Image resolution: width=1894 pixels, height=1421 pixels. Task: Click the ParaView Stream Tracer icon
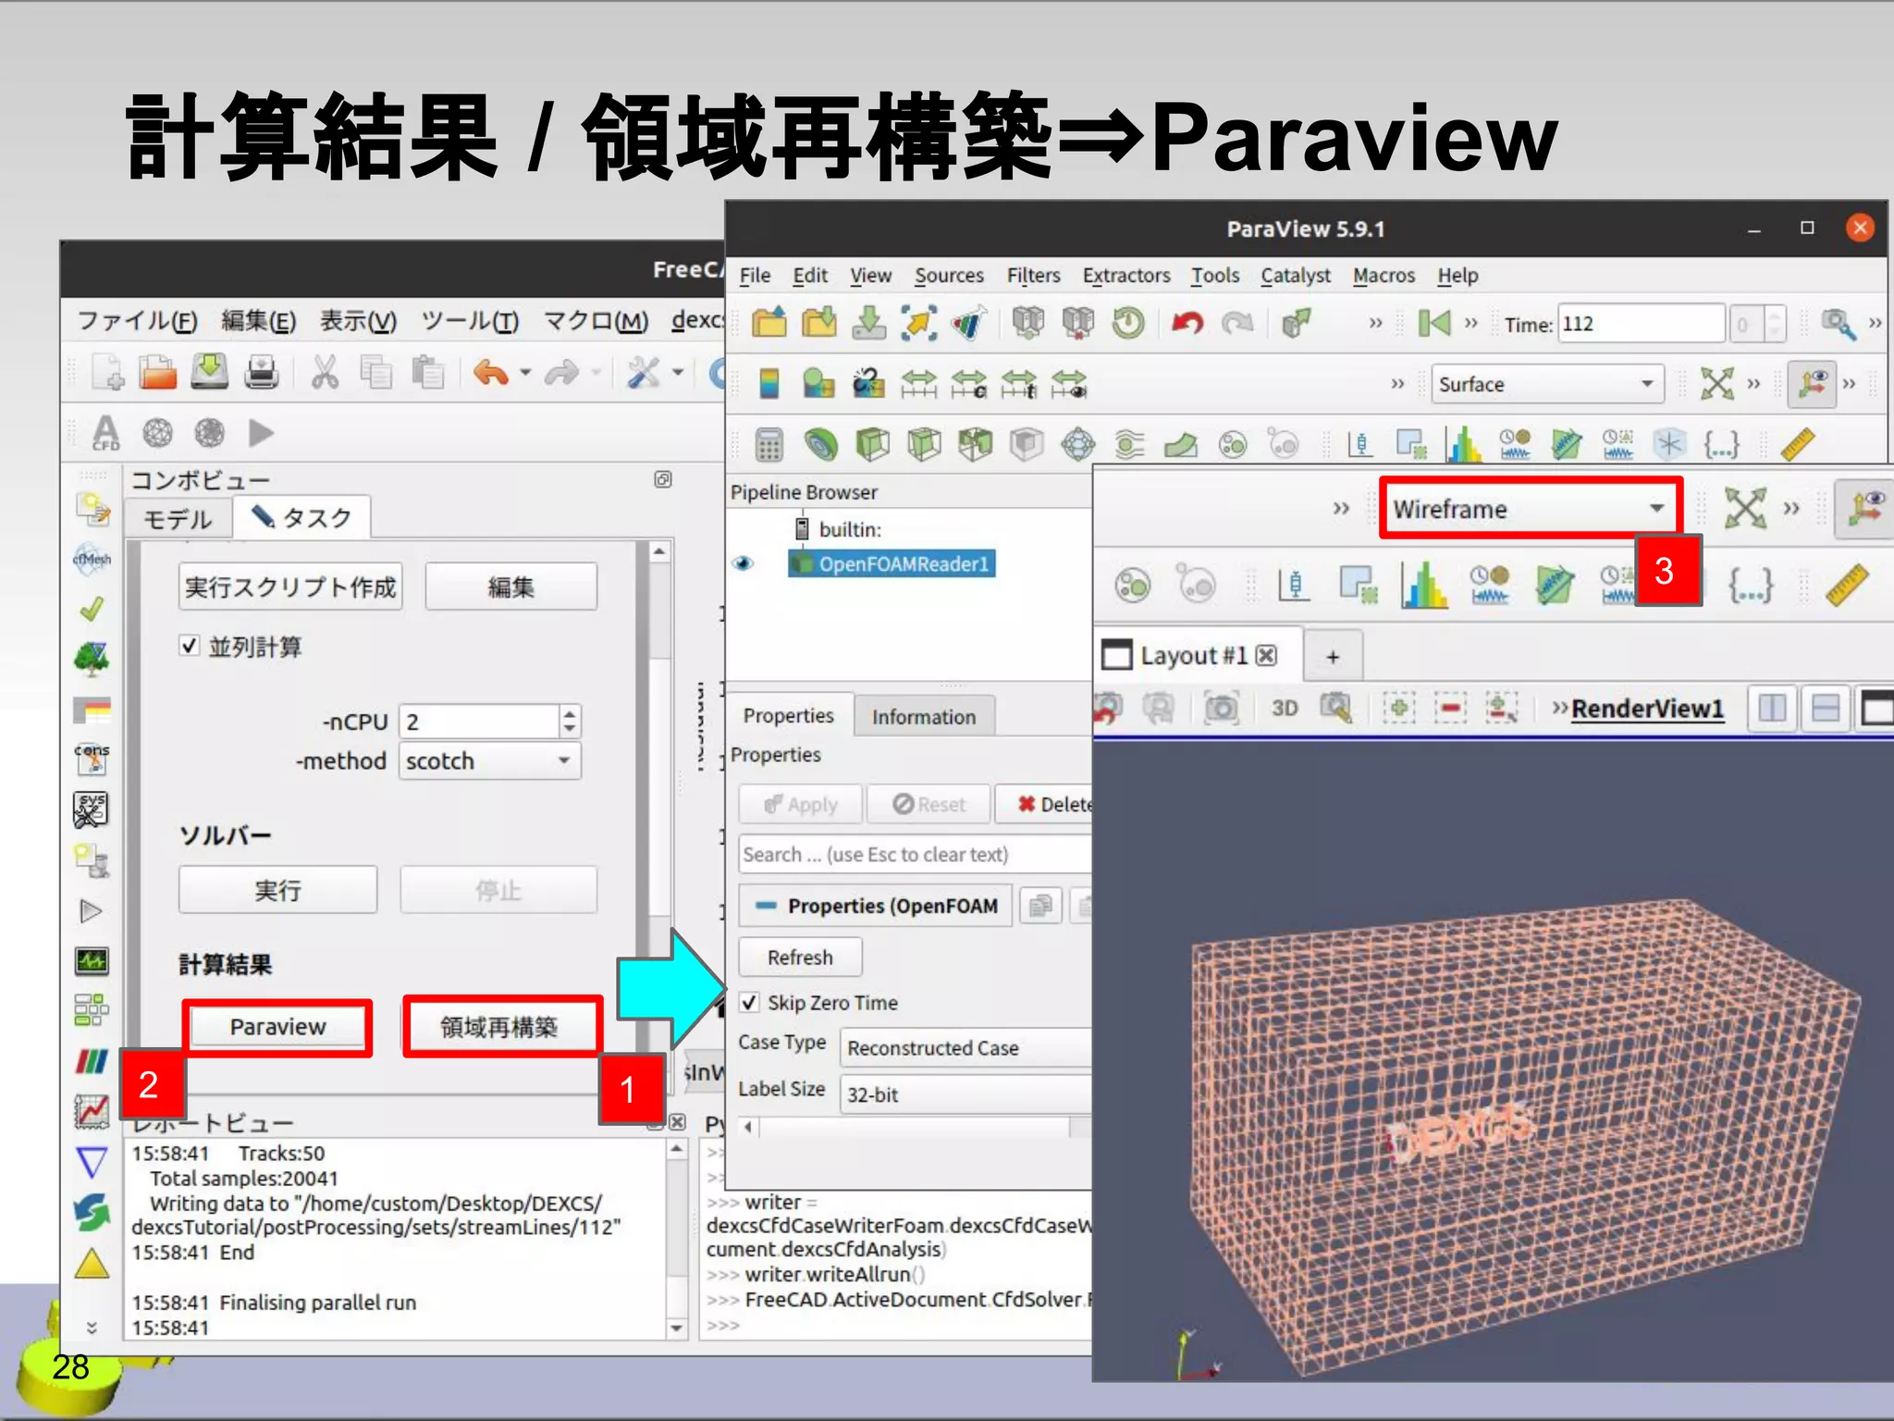pyautogui.click(x=1129, y=445)
